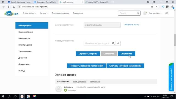The height and width of the screenshot is (99, 176).
Task: Click the shield protection icon
Action: (x=167, y=7)
